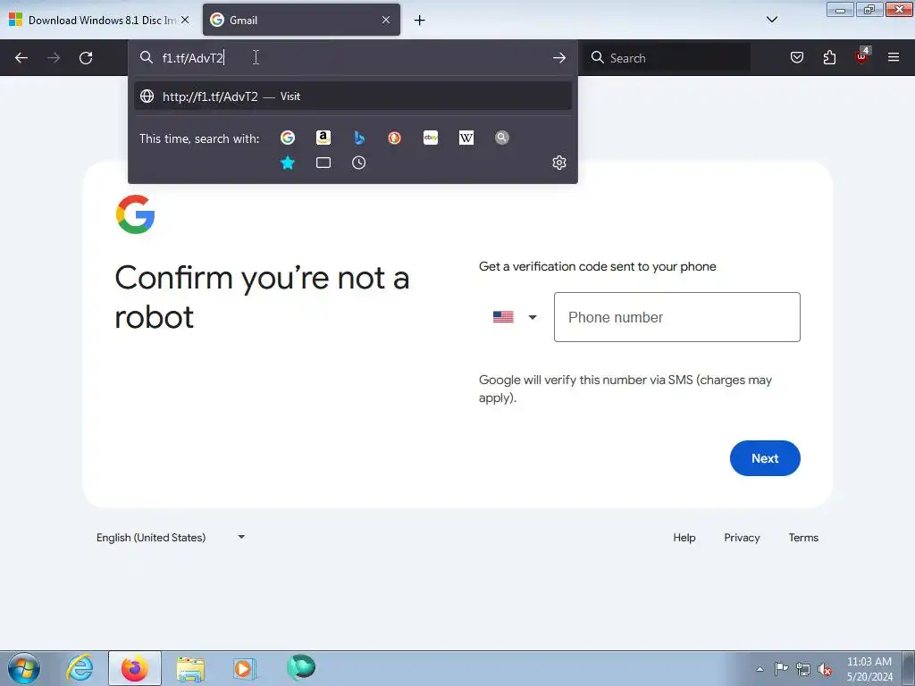This screenshot has width=915, height=686.
Task: Show hidden system tray icons
Action: click(x=760, y=669)
